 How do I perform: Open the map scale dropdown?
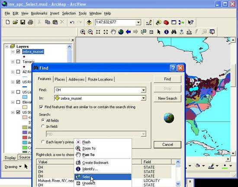tap(138, 23)
